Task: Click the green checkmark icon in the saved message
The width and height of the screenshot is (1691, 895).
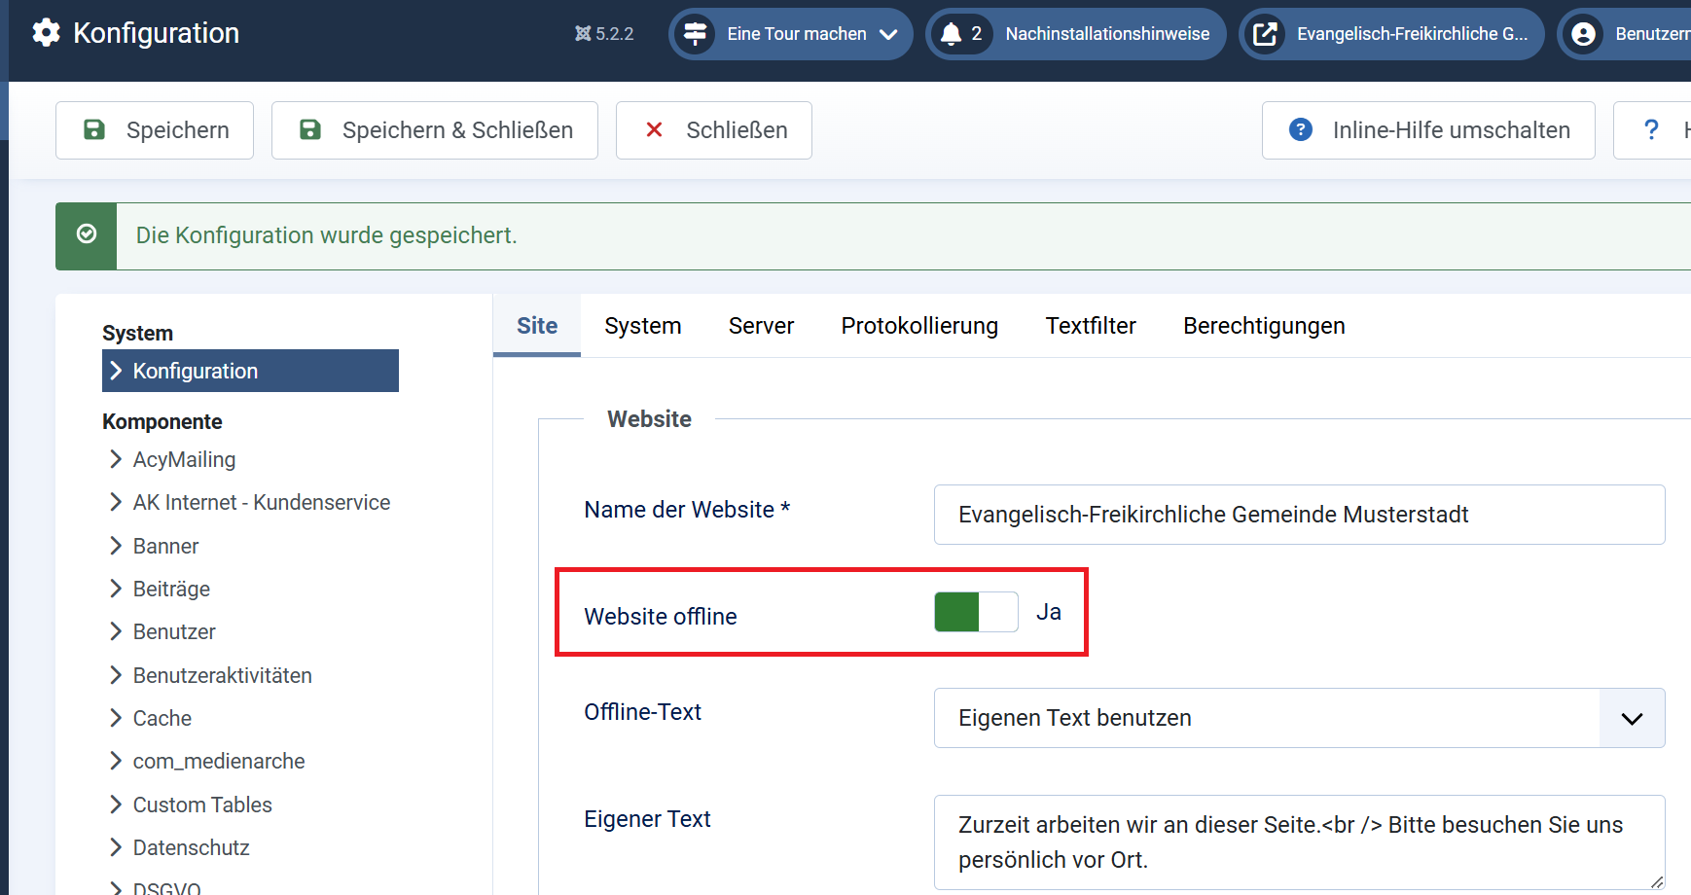Action: point(87,234)
